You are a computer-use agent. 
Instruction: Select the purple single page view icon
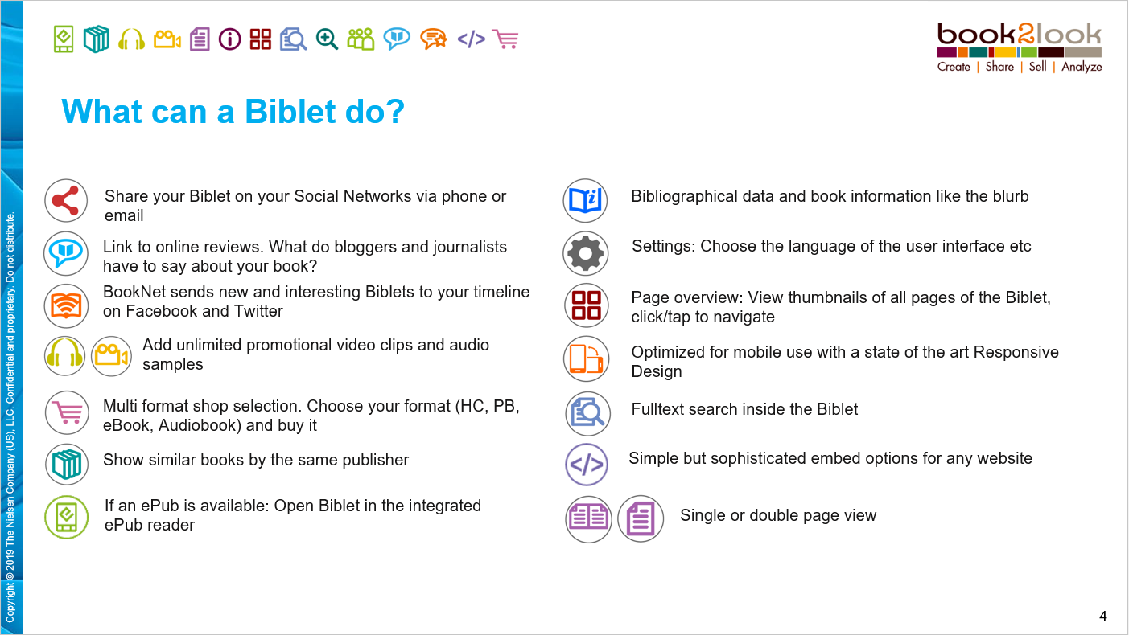641,518
